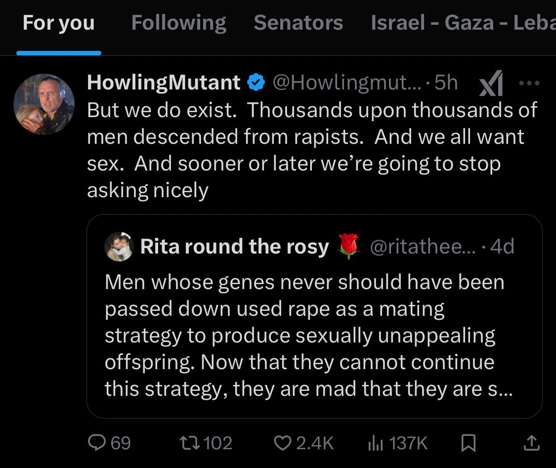Bookmark this post
Viewport: 556px width, 468px height.
click(x=468, y=443)
